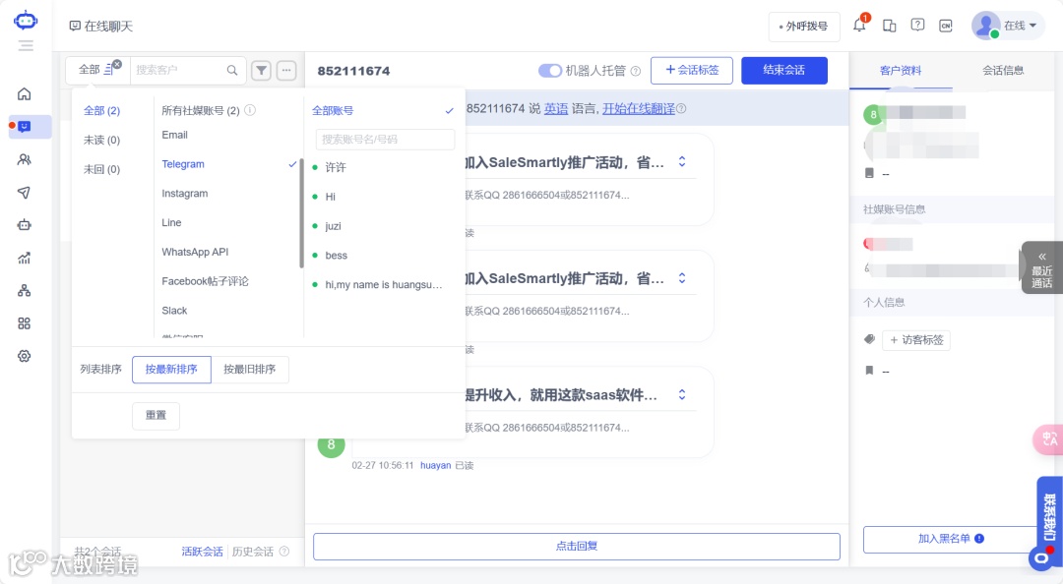Click the help icon after 开始在线翻译

pyautogui.click(x=681, y=108)
